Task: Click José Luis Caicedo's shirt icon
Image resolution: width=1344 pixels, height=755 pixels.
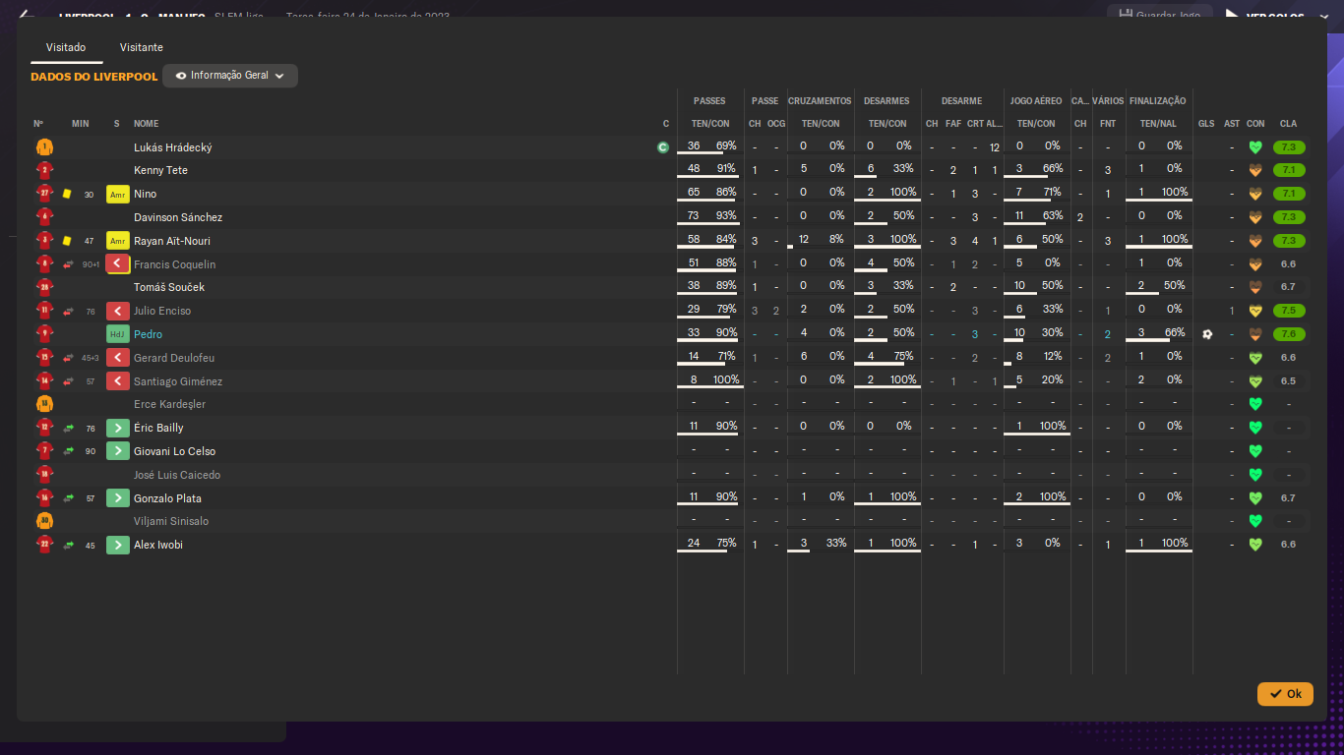Action: (44, 475)
